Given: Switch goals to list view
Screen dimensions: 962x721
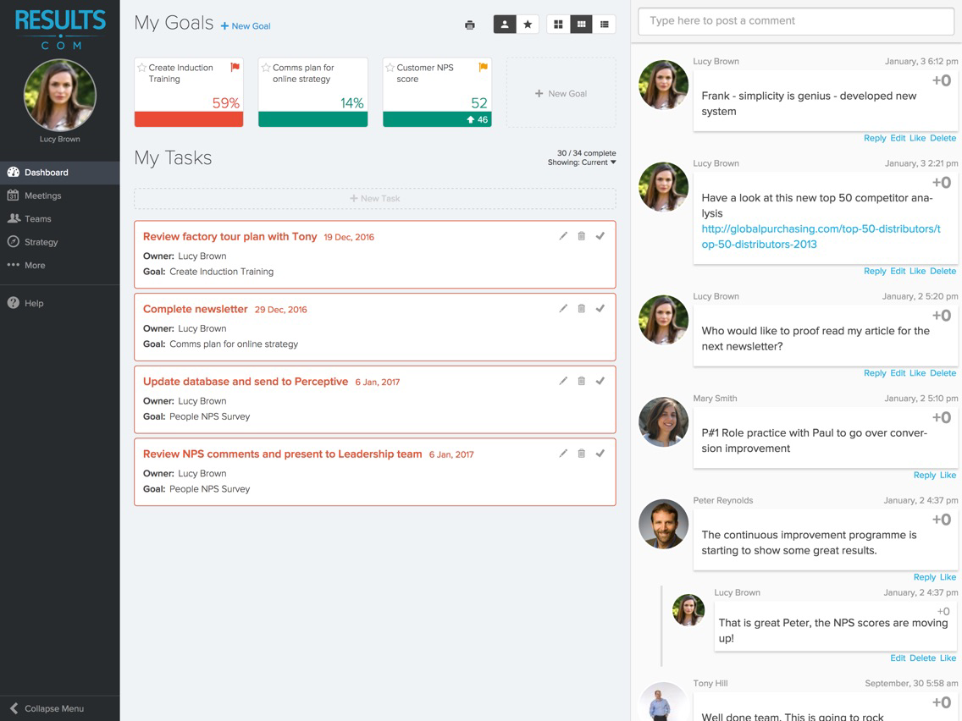Looking at the screenshot, I should click(x=605, y=25).
